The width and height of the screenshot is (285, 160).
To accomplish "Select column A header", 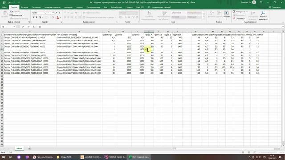I will click(30, 32).
